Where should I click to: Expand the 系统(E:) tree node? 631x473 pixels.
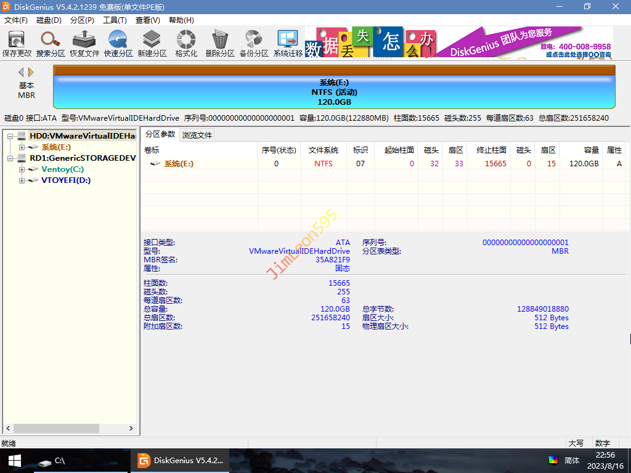22,147
